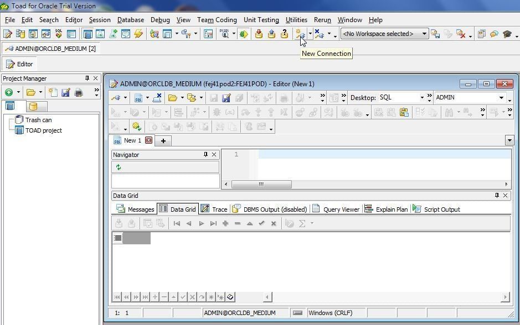Click the colored clipboard paste icon
520x325 pixels.
coord(404,112)
